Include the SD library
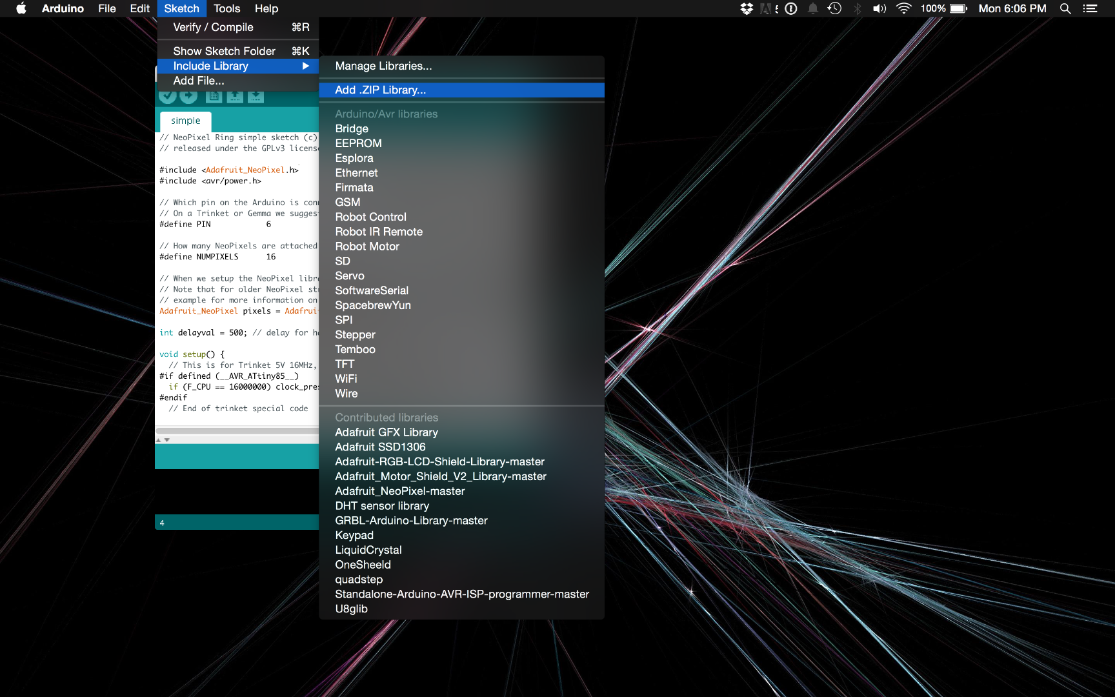The width and height of the screenshot is (1115, 697). [461, 261]
